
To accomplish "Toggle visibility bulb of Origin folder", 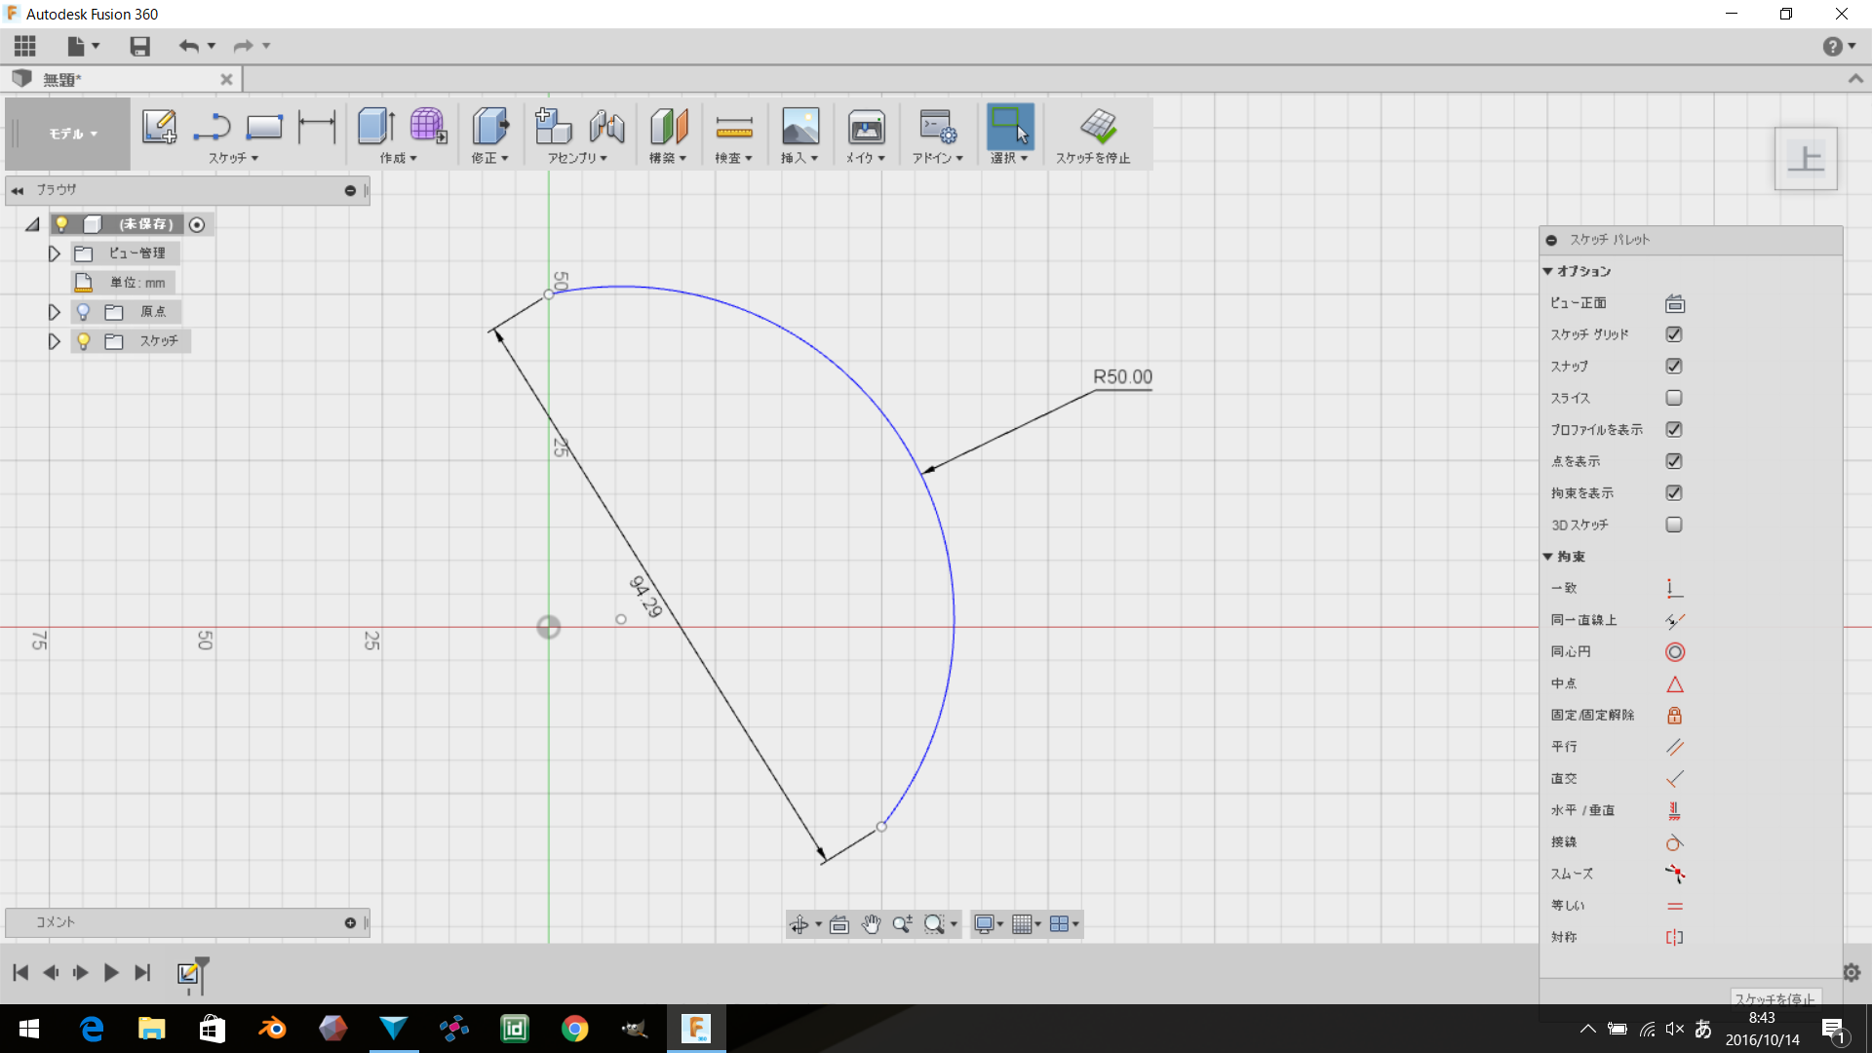I will tap(83, 312).
